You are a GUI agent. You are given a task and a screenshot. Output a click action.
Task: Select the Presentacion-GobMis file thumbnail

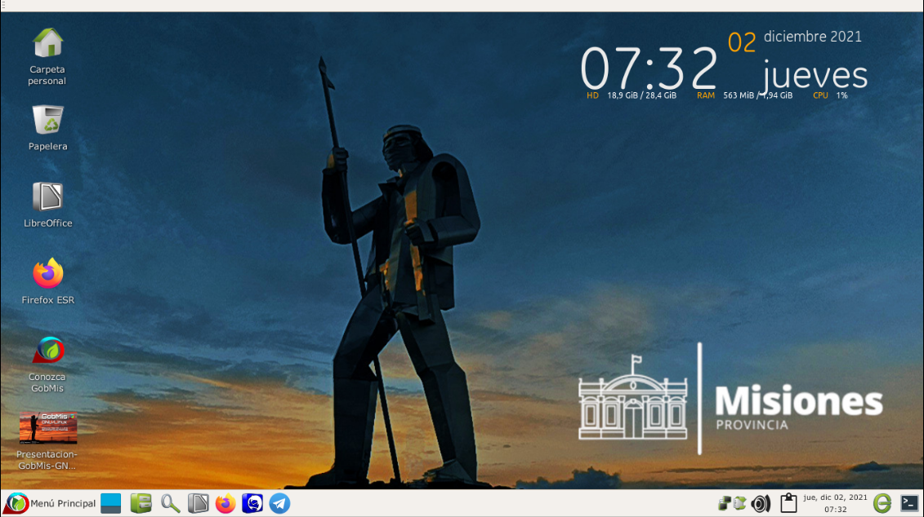pos(47,441)
